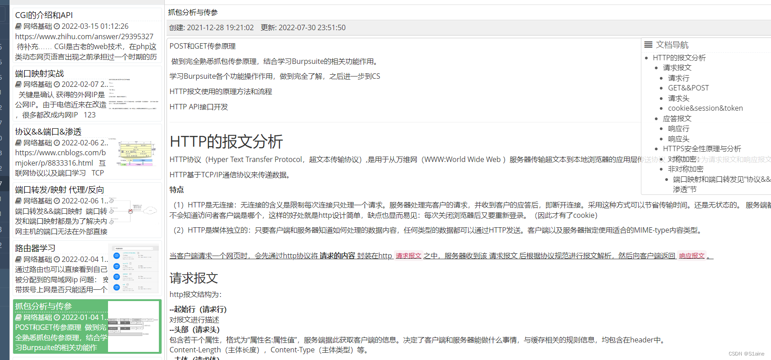
Task: Click the HTTP的报文分析 heading
Action: tap(226, 142)
